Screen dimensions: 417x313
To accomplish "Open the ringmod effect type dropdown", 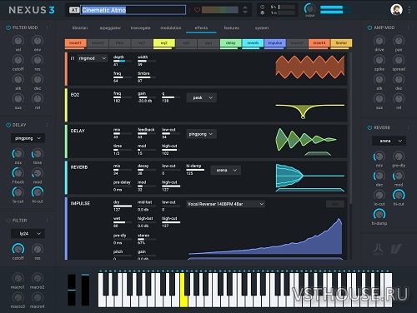I will click(x=92, y=58).
